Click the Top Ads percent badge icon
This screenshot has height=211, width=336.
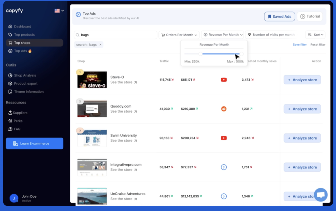pyautogui.click(x=78, y=14)
